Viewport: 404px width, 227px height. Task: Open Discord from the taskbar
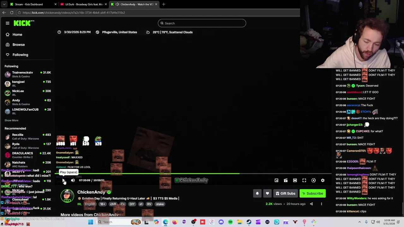click(x=221, y=222)
